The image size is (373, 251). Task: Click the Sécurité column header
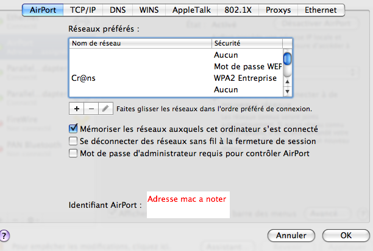pos(247,44)
